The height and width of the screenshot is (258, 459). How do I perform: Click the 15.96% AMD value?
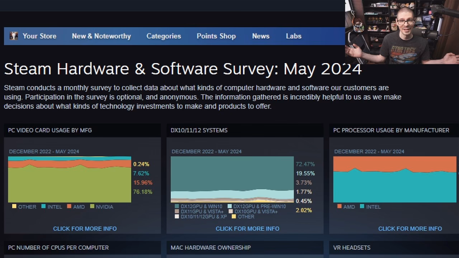tap(143, 182)
